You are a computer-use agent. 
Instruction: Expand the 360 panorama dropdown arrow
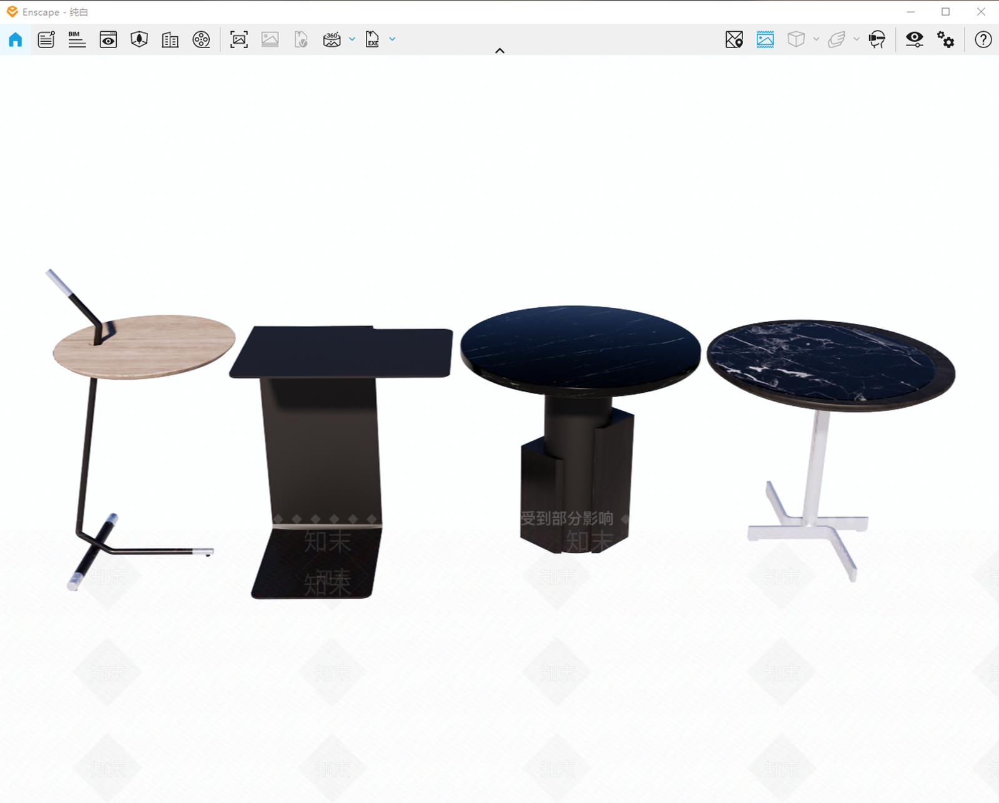coord(352,39)
